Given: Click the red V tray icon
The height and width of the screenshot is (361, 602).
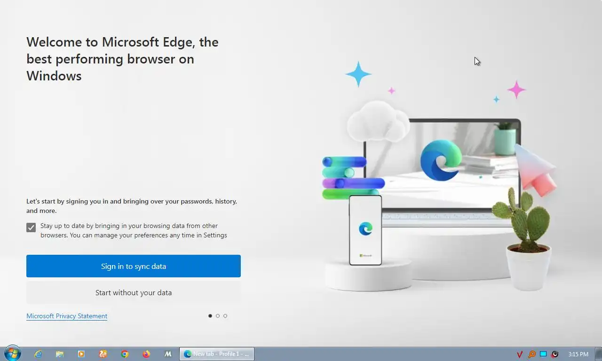Looking at the screenshot, I should [520, 354].
